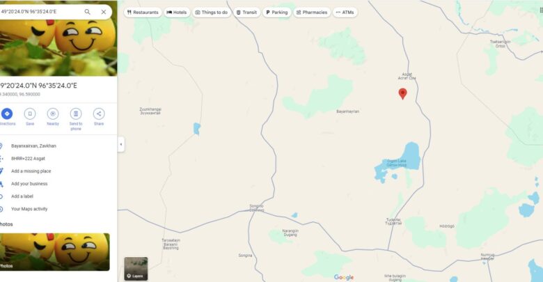This screenshot has width=543, height=282.
Task: Select the Pharmacies filter chip
Action: click(x=312, y=12)
